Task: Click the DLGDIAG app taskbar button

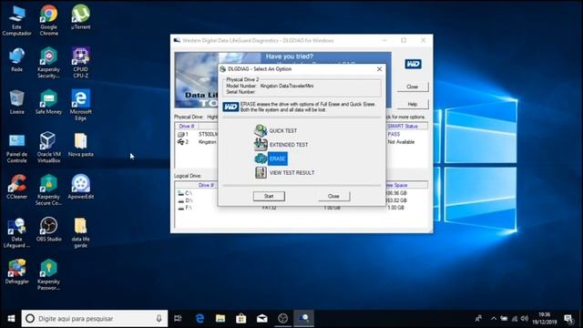Action: (x=303, y=319)
